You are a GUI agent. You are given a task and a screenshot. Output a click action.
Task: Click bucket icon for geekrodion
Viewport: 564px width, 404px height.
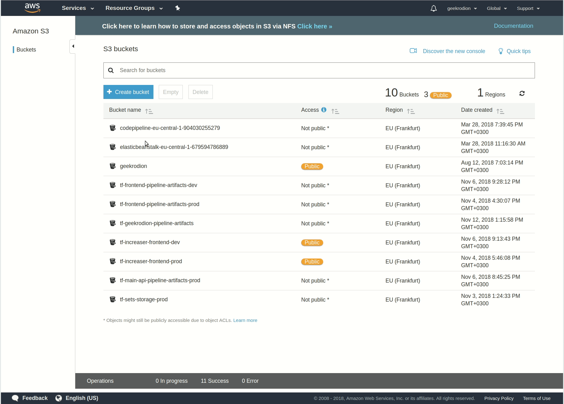112,166
